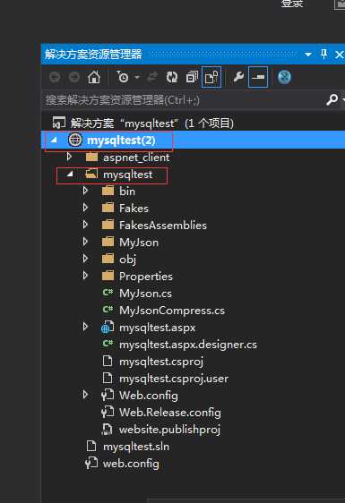Viewport: 345px width, 503px height.
Task: Close the Solution Explorer panel
Action: (340, 55)
